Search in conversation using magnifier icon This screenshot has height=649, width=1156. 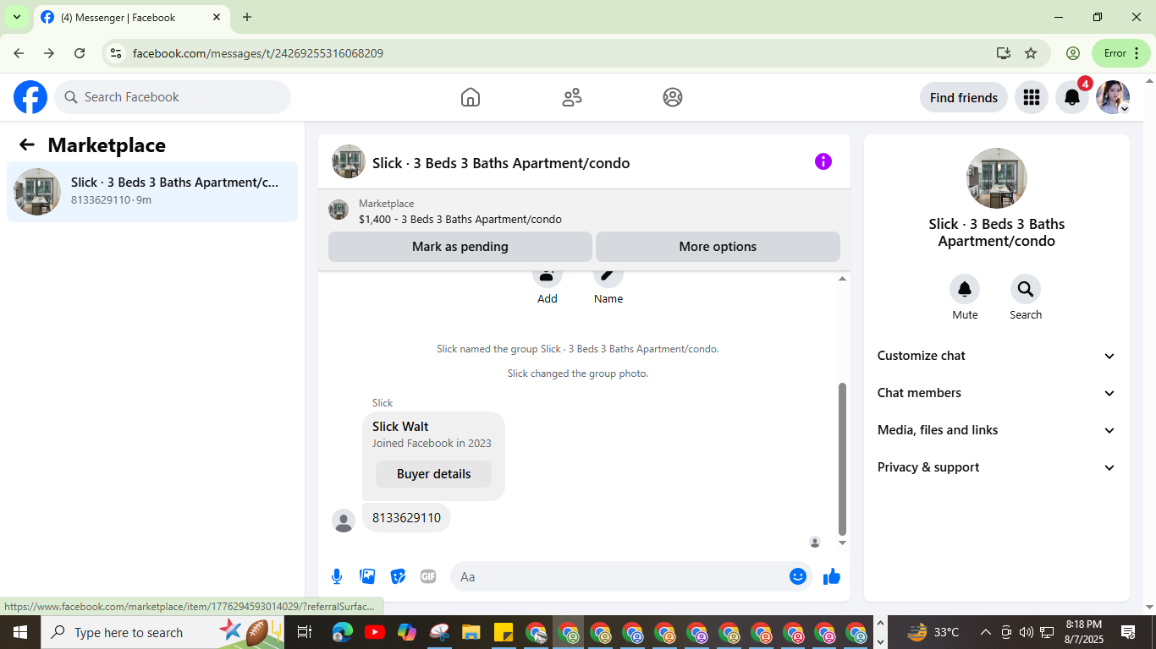coord(1026,289)
